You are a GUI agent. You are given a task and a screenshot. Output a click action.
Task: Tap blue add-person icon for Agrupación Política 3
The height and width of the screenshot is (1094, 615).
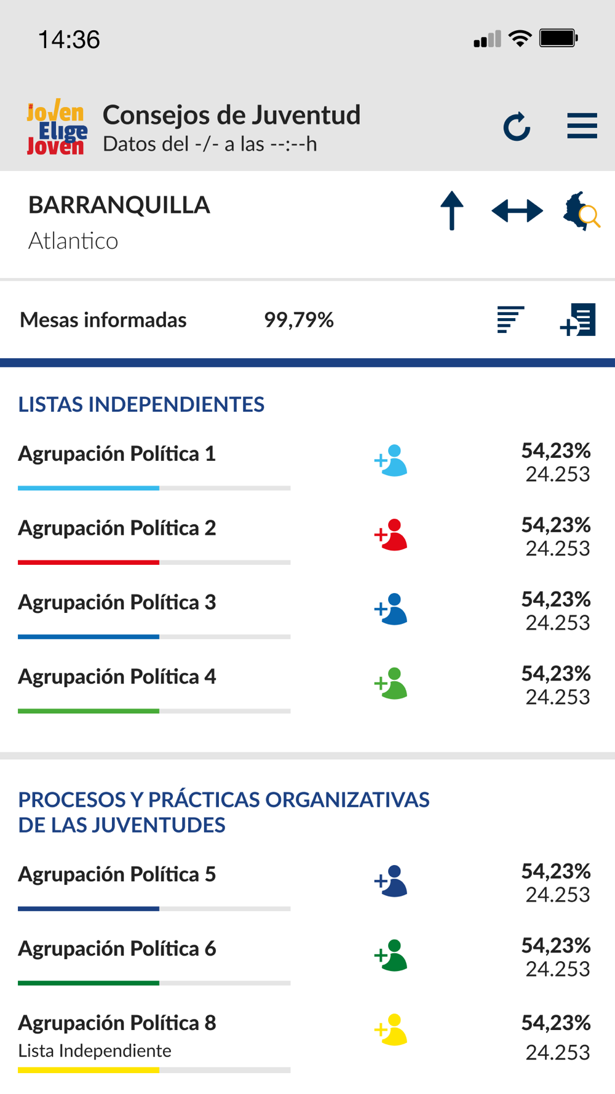pos(391,609)
